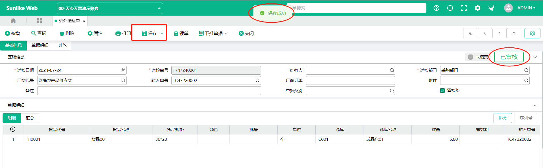This screenshot has height=168, width=543.
Task: Click 新增 to add a new document
Action: click(13, 33)
